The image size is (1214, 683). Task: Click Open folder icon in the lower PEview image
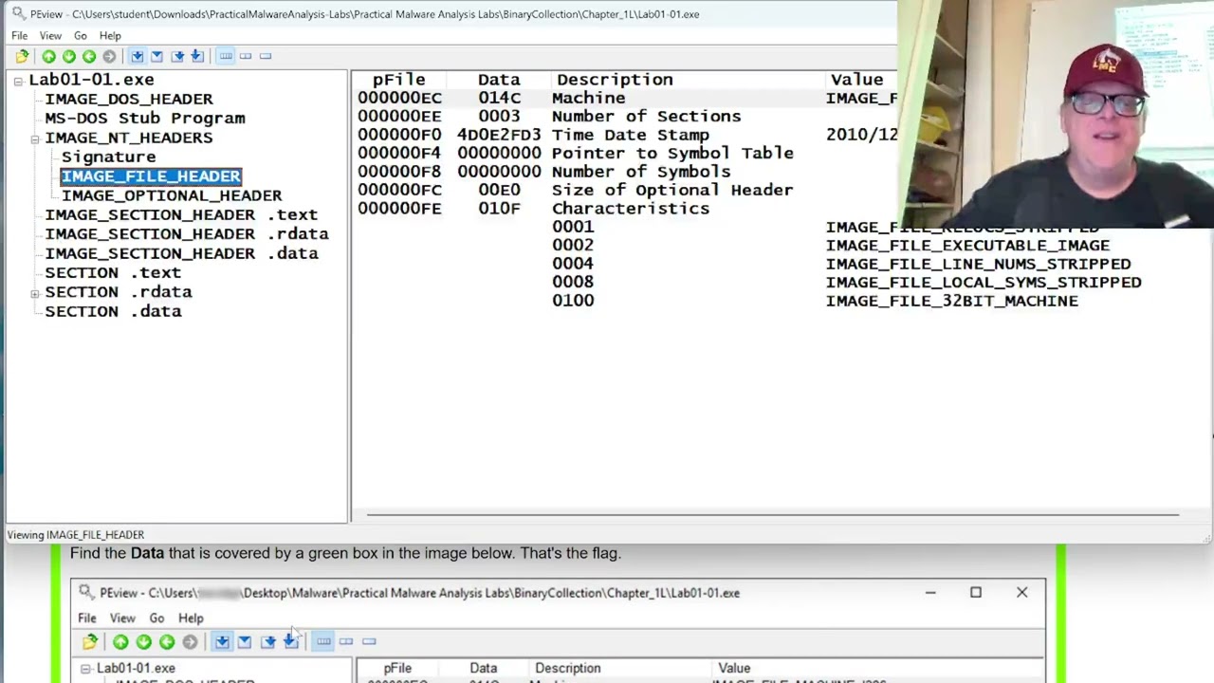tap(90, 642)
